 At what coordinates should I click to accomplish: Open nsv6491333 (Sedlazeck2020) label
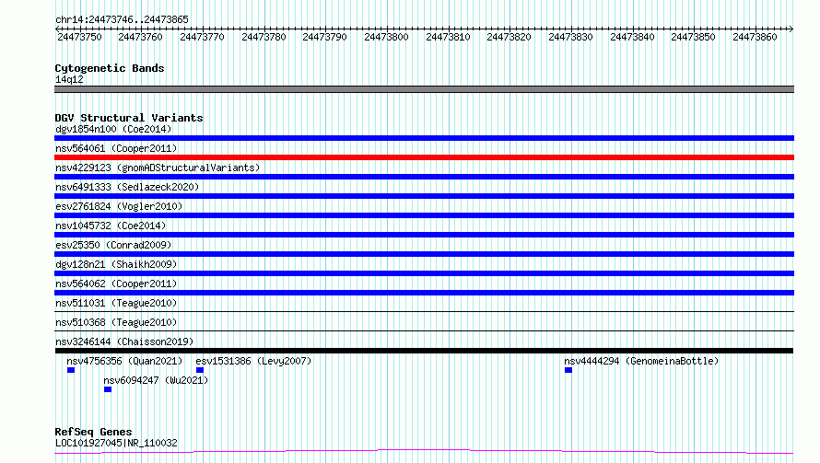[x=127, y=187]
